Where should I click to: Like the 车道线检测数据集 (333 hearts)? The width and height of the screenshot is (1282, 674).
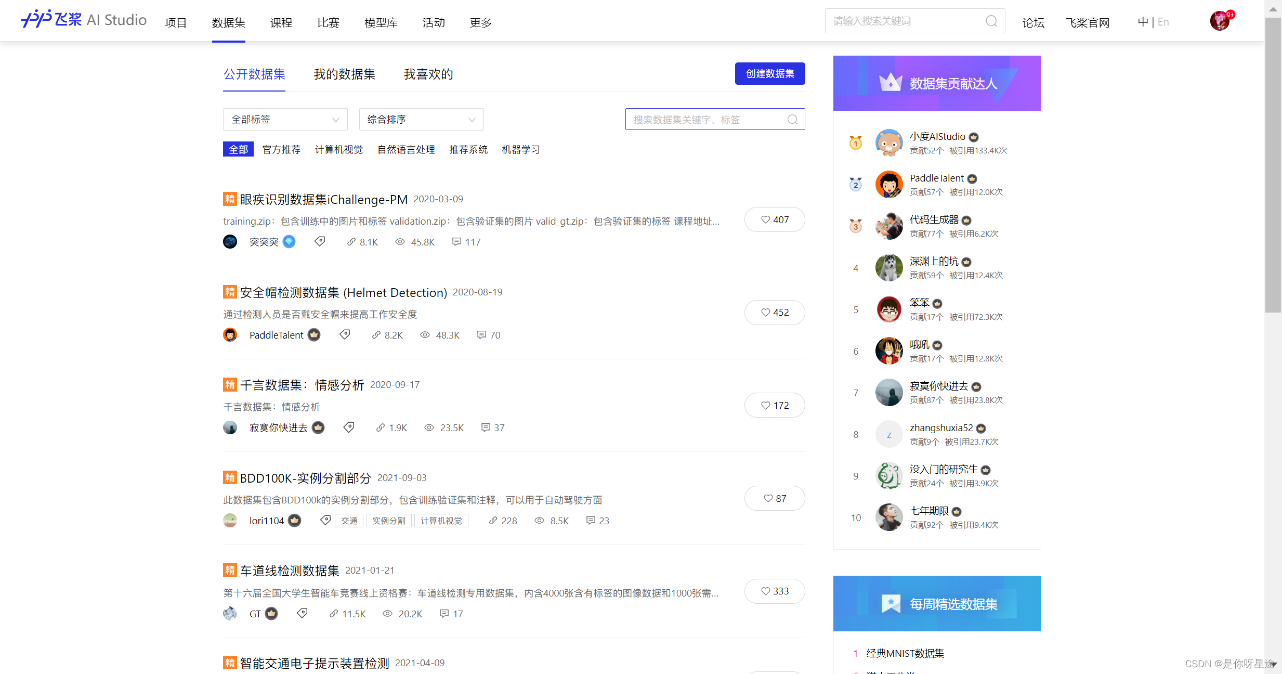(775, 591)
